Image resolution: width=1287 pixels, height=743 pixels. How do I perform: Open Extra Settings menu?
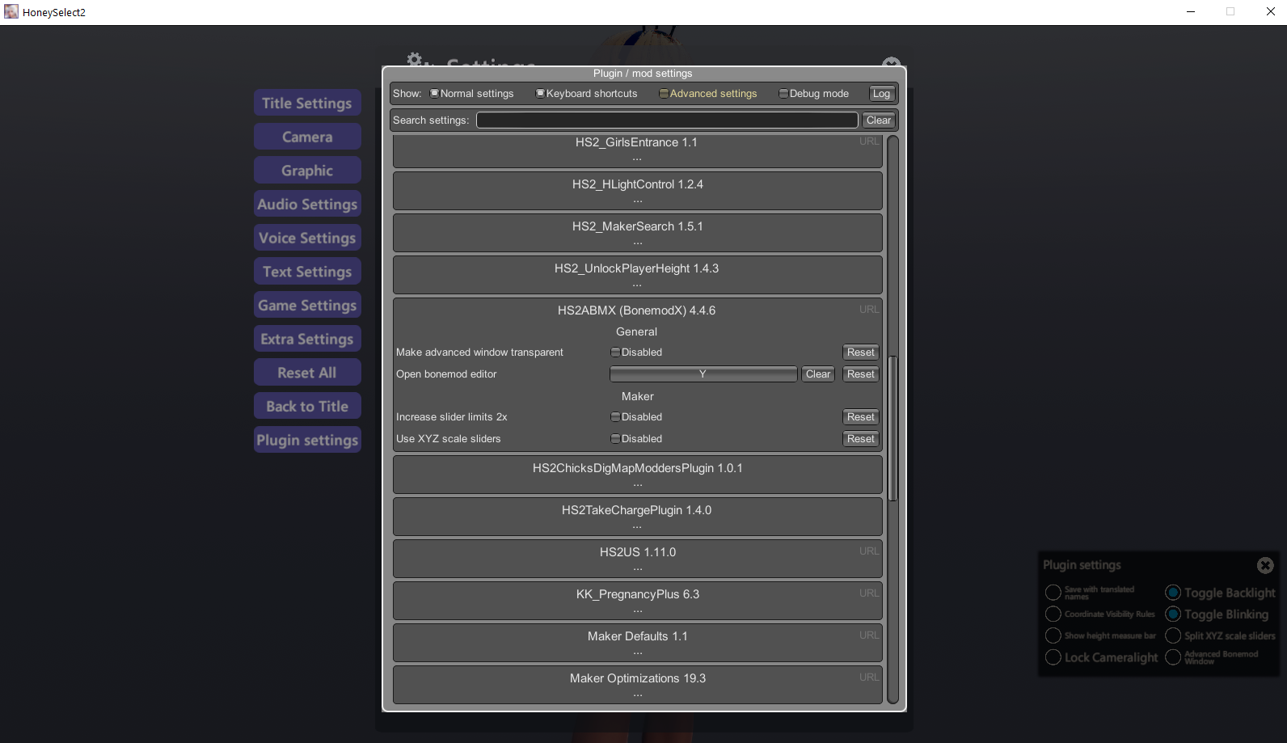(x=307, y=340)
